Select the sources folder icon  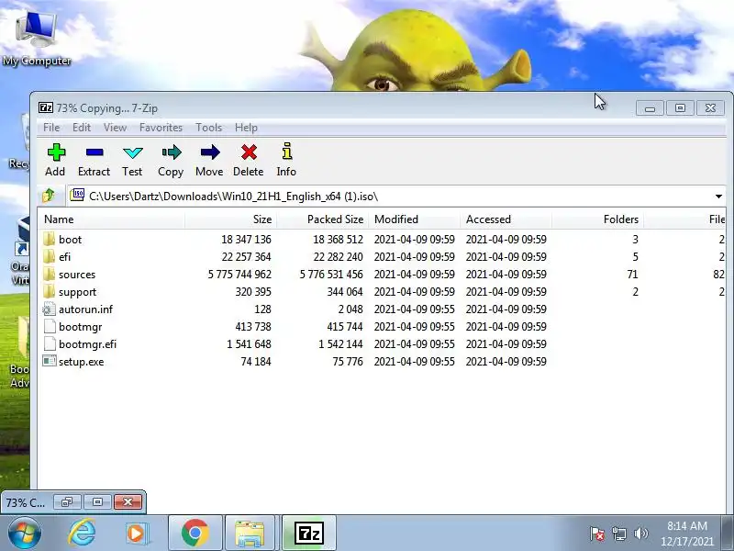(x=50, y=274)
